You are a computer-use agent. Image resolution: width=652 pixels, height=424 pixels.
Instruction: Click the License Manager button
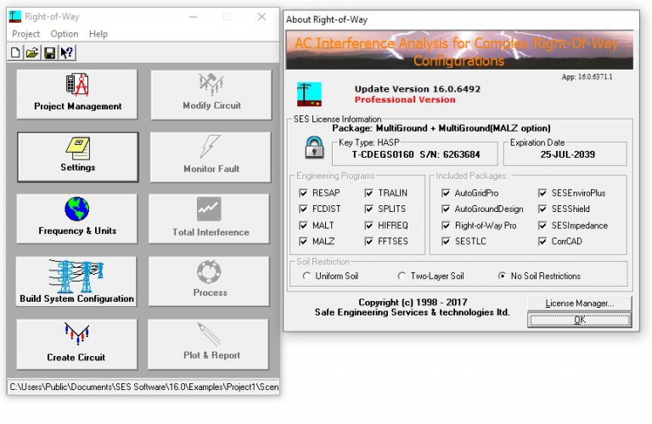tap(579, 303)
